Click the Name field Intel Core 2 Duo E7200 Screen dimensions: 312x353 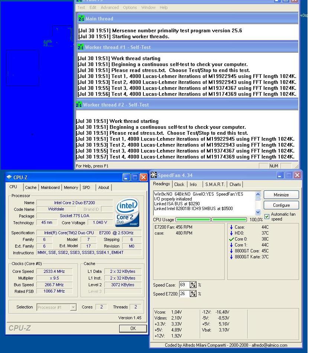pos(75,203)
